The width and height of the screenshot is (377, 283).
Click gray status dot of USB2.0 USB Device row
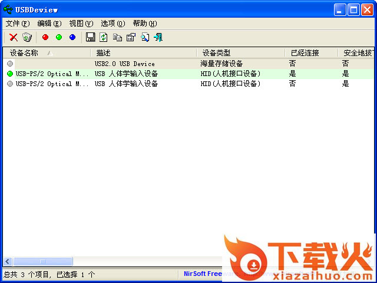click(10, 64)
